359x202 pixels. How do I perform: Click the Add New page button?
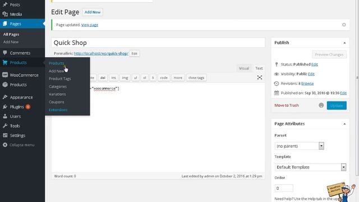click(93, 12)
